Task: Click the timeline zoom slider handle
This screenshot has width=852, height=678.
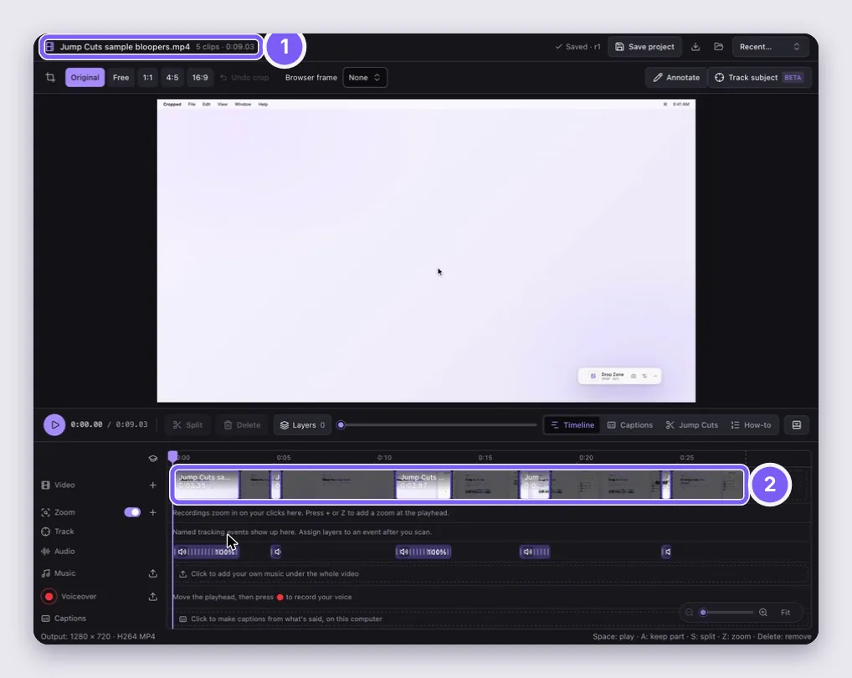Action: pos(703,612)
